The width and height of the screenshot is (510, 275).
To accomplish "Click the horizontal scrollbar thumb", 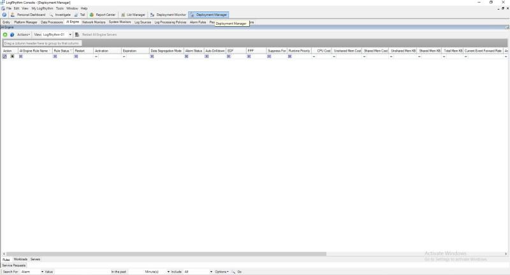I will pos(166,254).
